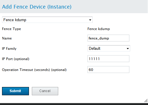Click the Add Fence Device (Instance) title
This screenshot has width=148, height=105.
pyautogui.click(x=37, y=7)
